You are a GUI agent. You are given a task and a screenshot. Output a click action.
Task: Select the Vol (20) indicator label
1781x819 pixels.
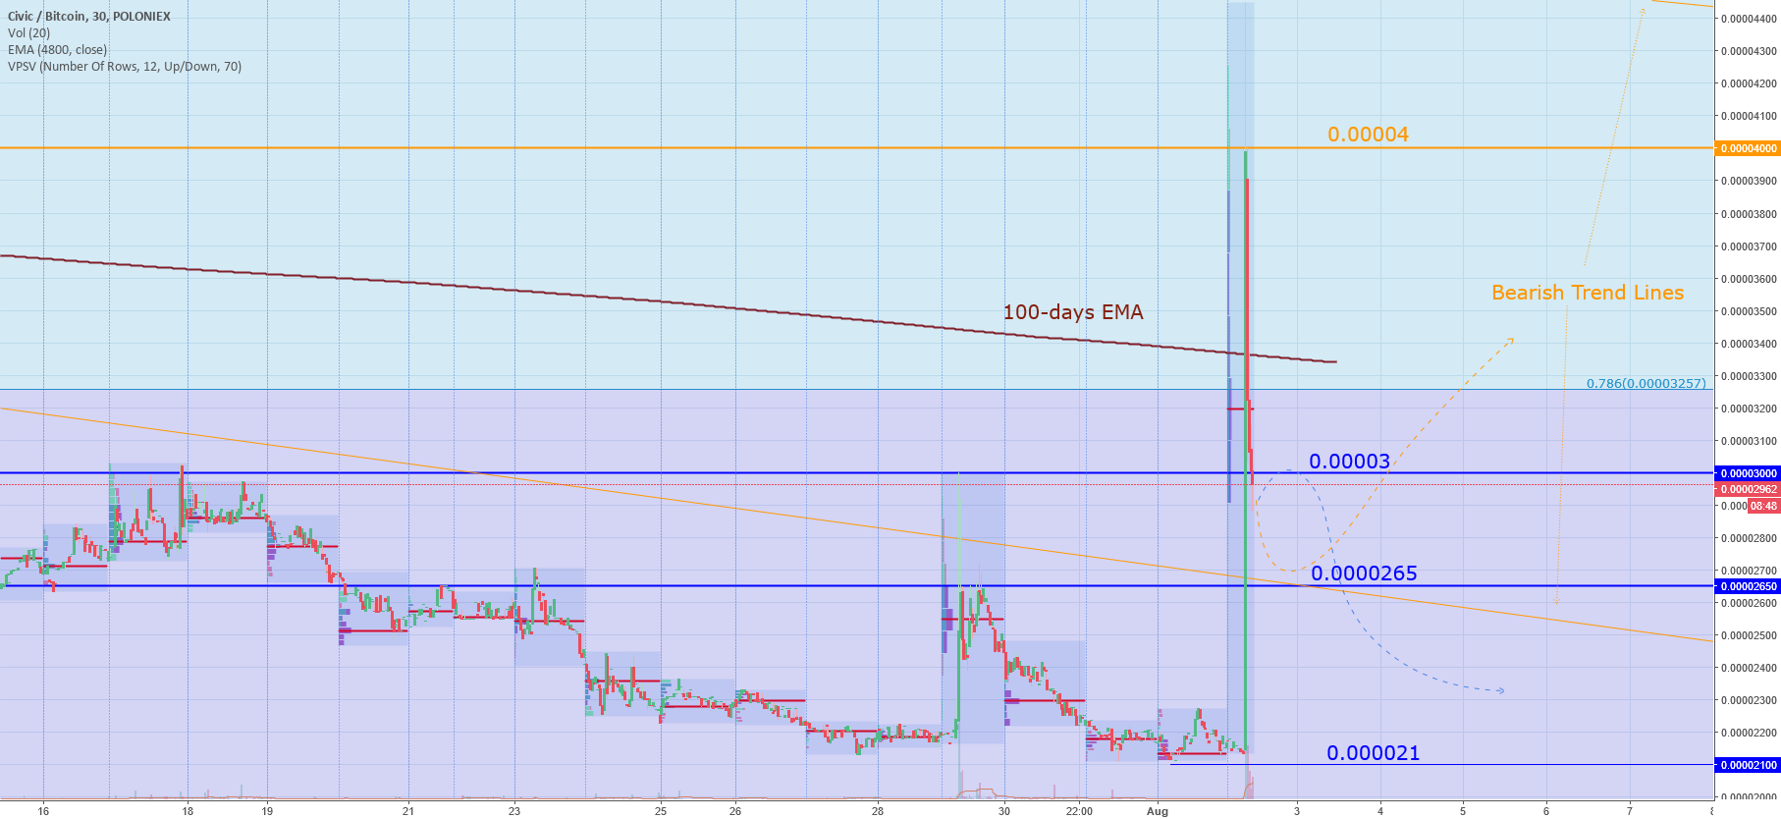[x=29, y=33]
